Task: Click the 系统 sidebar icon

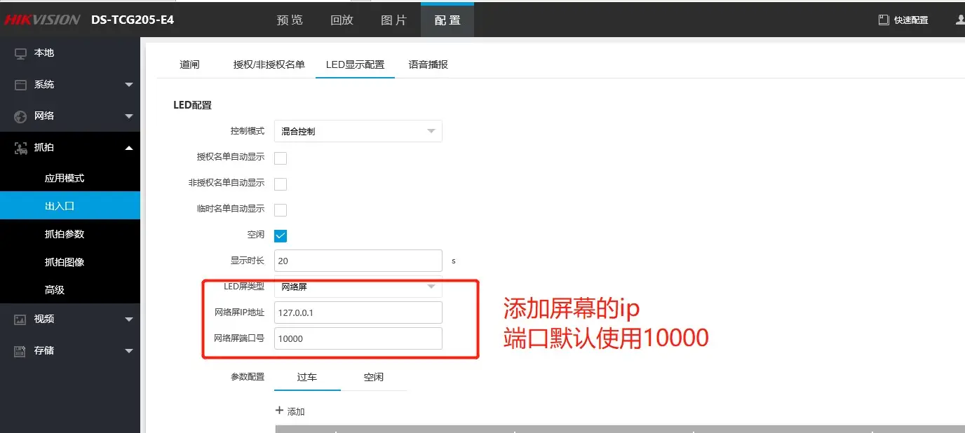Action: [x=20, y=85]
